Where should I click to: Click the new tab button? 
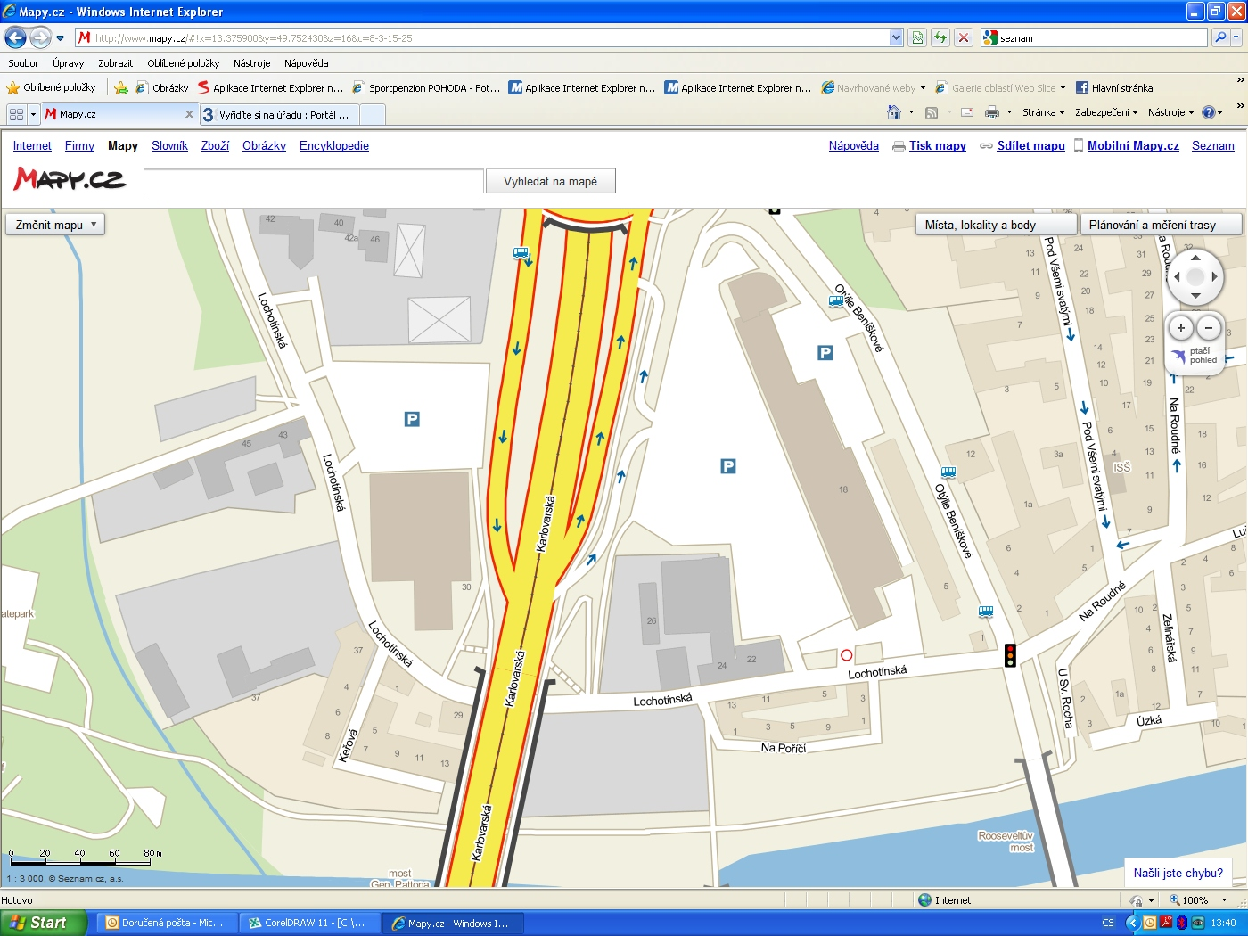pyautogui.click(x=373, y=114)
